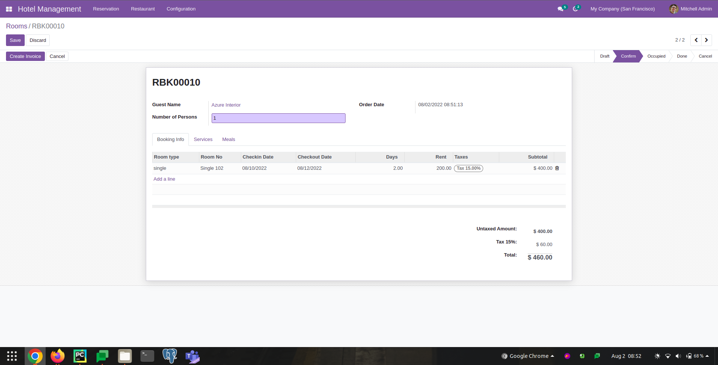Click the checkout date 08/12/2022 cell
718x365 pixels.
click(326, 168)
